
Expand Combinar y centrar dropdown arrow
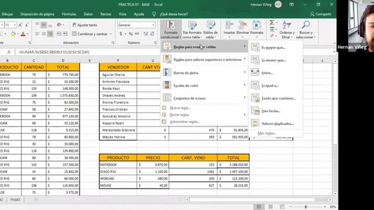[110, 34]
